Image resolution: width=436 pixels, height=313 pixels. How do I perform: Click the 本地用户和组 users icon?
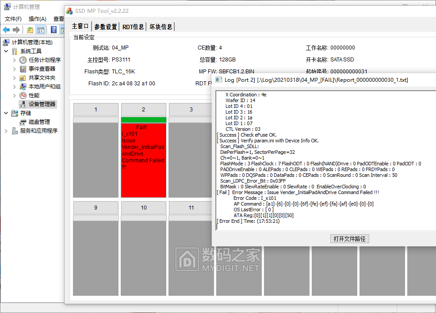(23, 87)
